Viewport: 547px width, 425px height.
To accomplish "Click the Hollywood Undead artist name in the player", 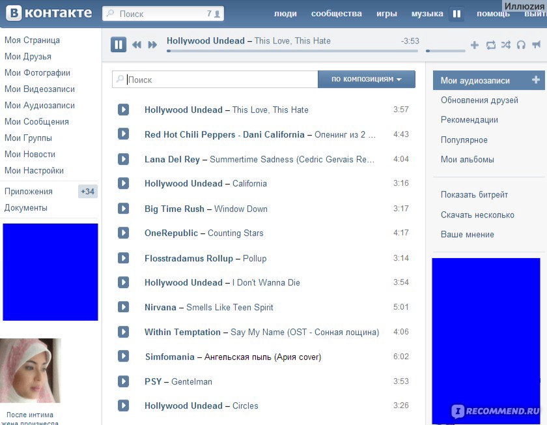I will click(x=206, y=41).
